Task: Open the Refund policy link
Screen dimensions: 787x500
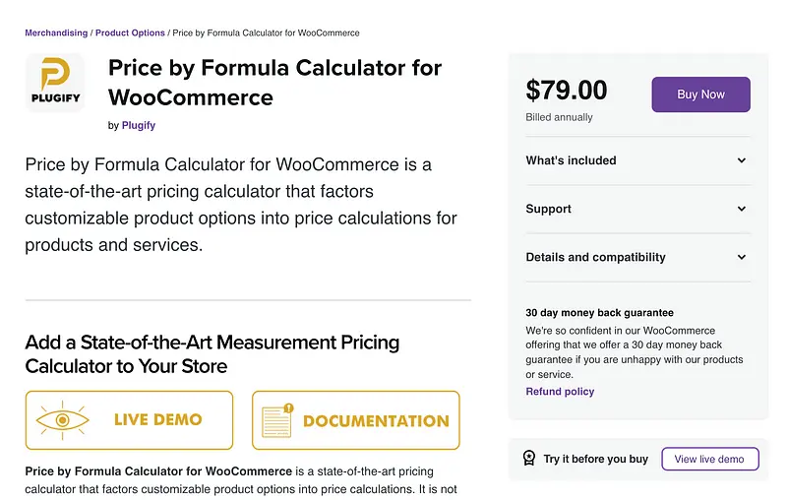Action: tap(560, 392)
